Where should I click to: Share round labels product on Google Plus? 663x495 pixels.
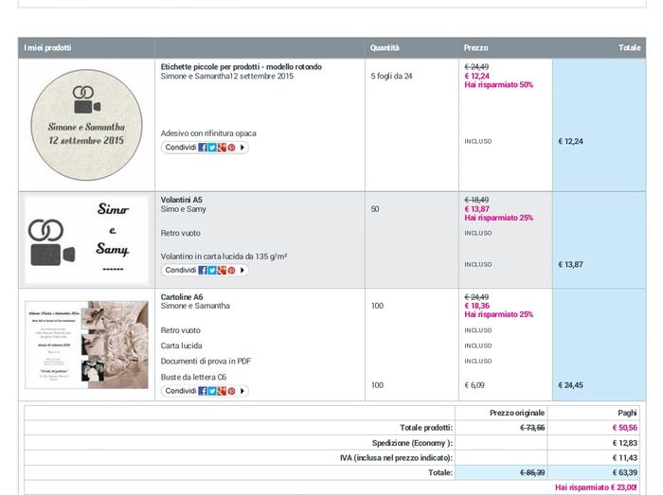coord(222,148)
